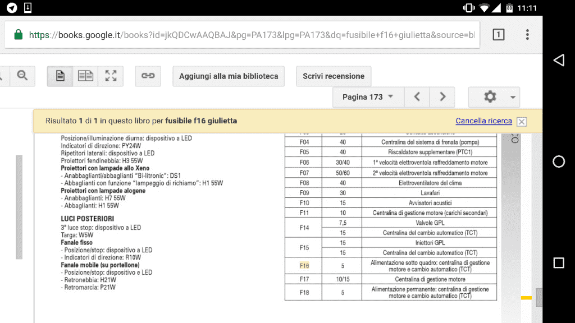Click the yellow search result marker on scrollbar

click(x=526, y=298)
